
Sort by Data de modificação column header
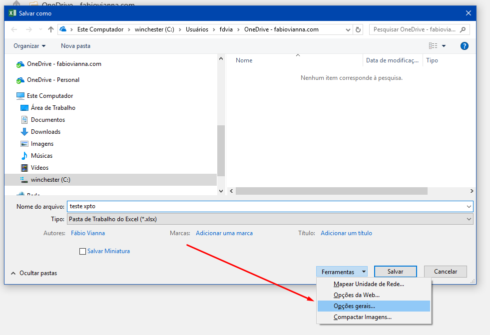coord(392,60)
